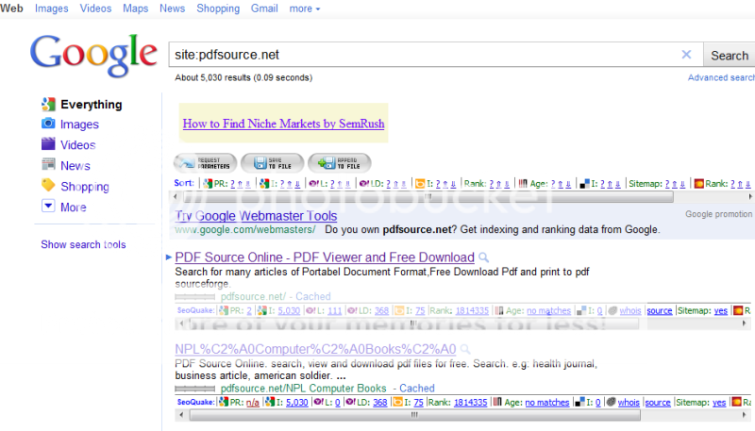Expand arrow left of PDF Source Online result
This screenshot has width=755, height=431.
click(169, 257)
